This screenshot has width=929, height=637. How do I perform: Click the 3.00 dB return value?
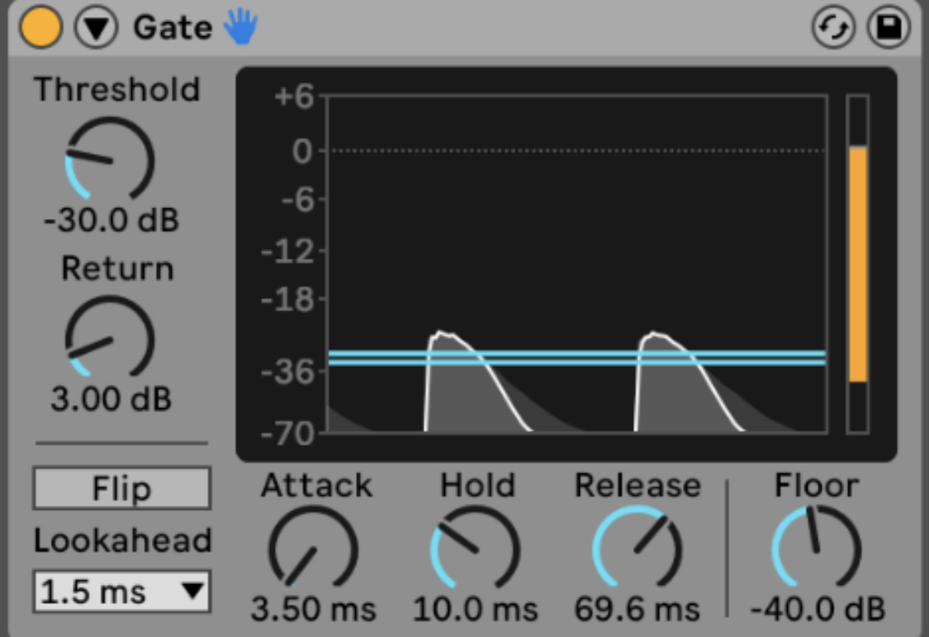[111, 400]
